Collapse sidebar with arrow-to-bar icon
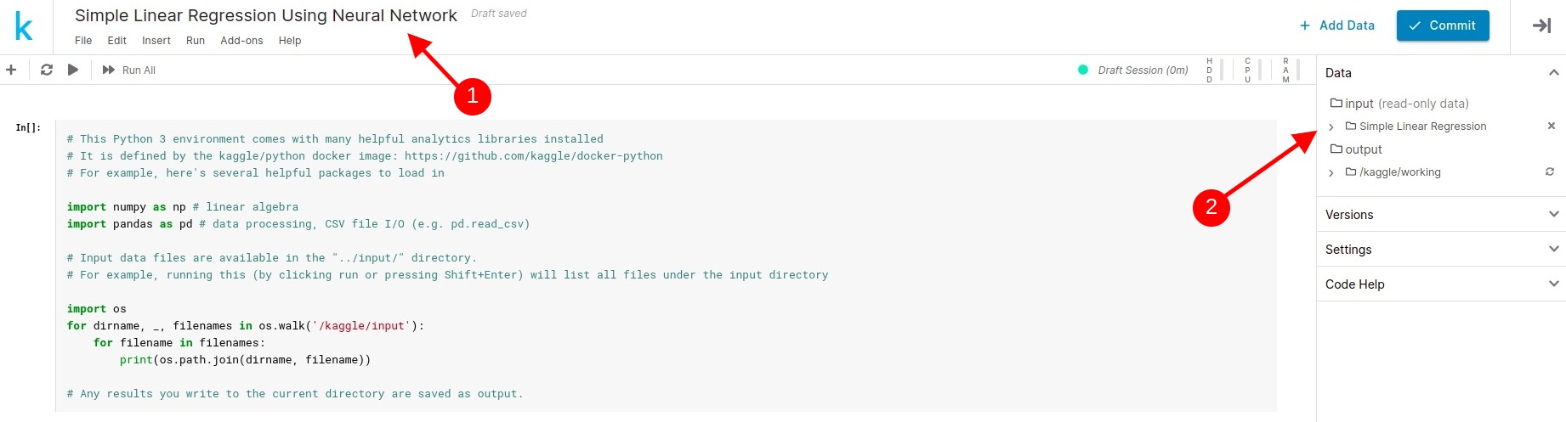Viewport: 1566px width, 422px height. (1541, 25)
